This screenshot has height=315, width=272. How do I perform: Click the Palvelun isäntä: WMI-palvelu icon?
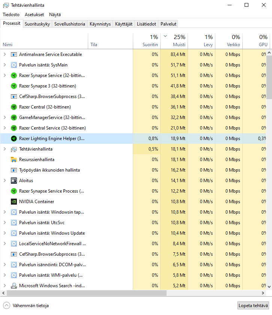coord(14,275)
